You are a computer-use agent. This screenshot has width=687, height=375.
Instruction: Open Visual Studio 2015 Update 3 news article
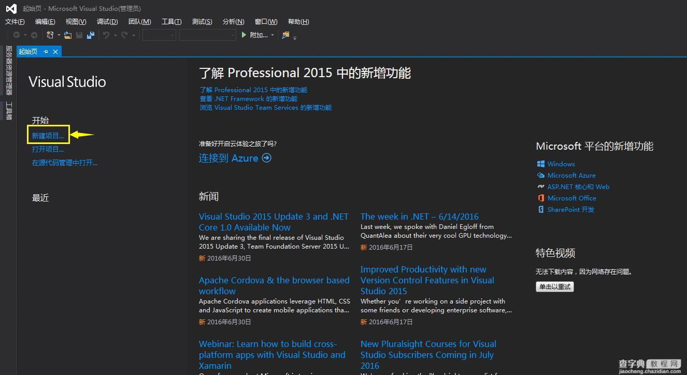[274, 222]
